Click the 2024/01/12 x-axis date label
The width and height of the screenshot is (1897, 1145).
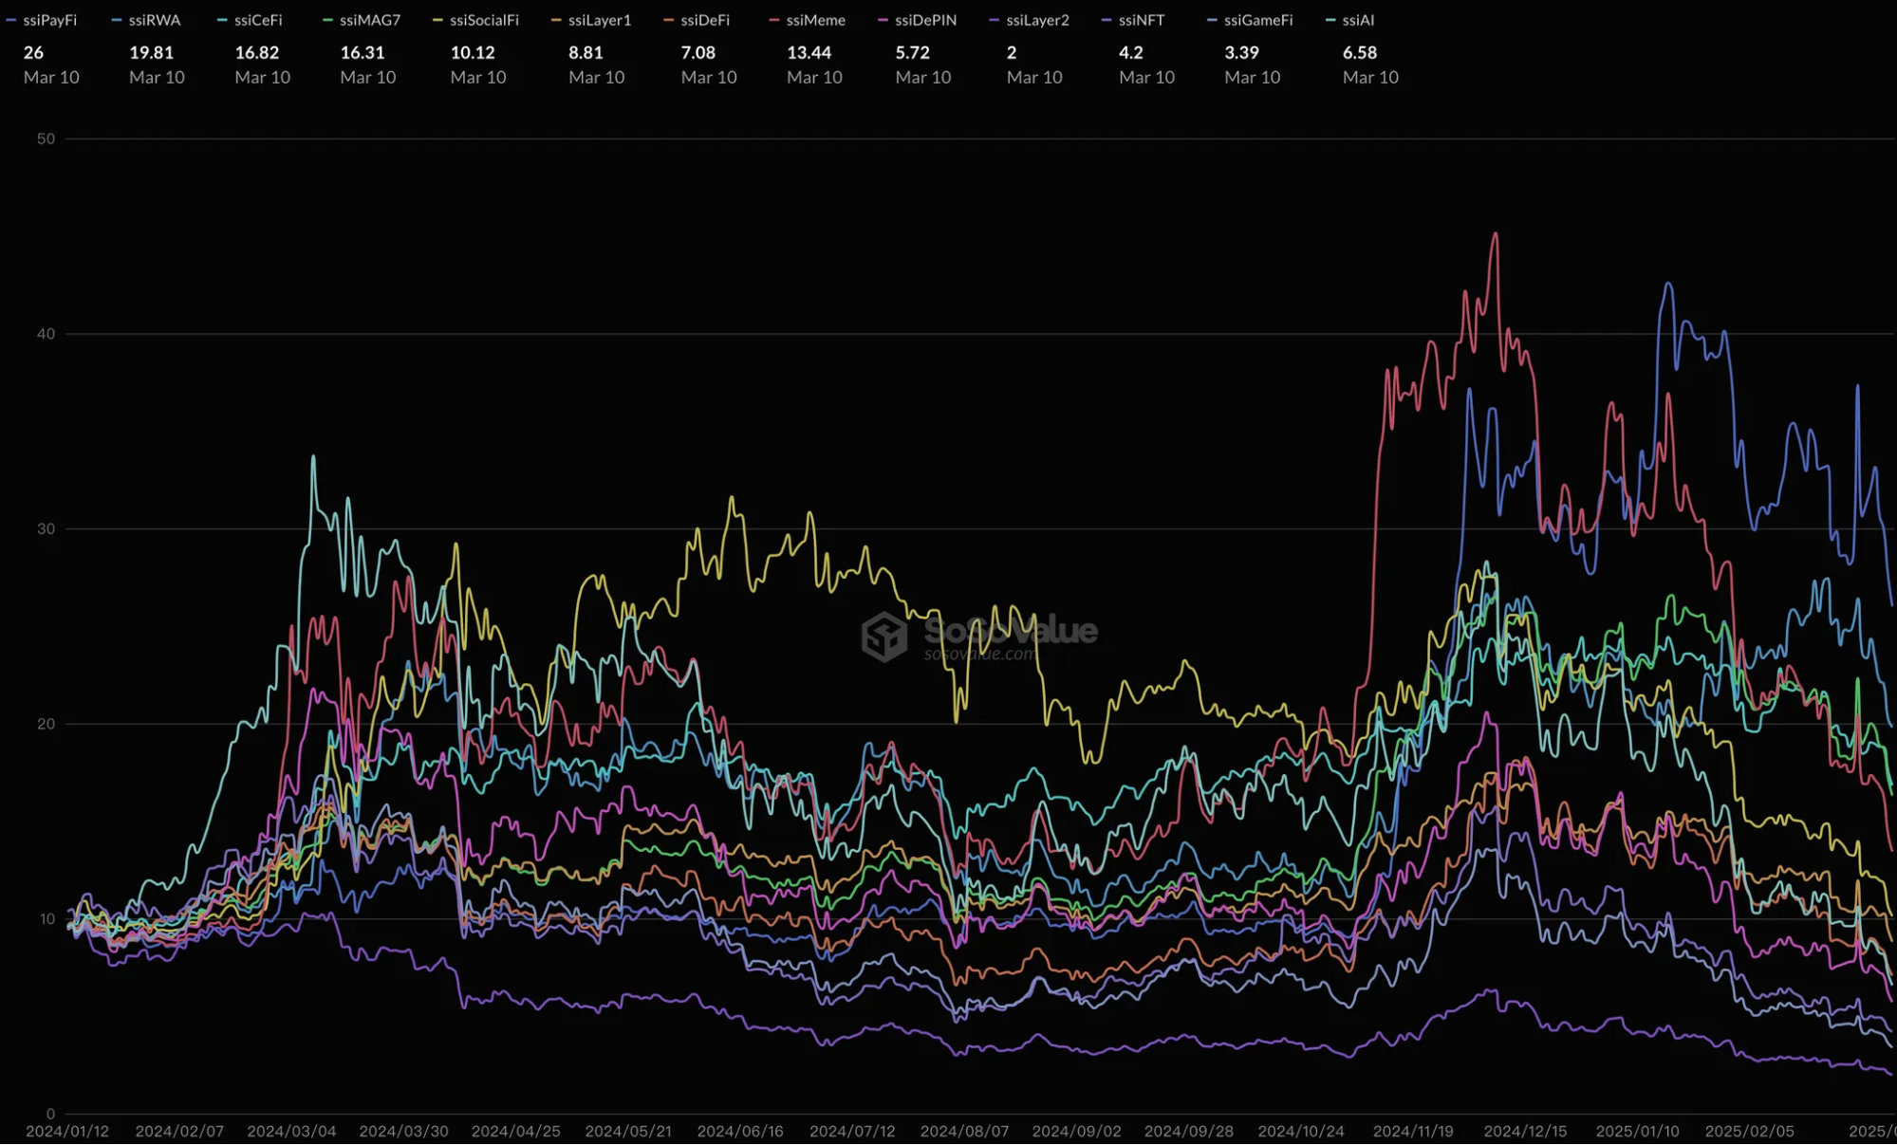pos(67,1131)
